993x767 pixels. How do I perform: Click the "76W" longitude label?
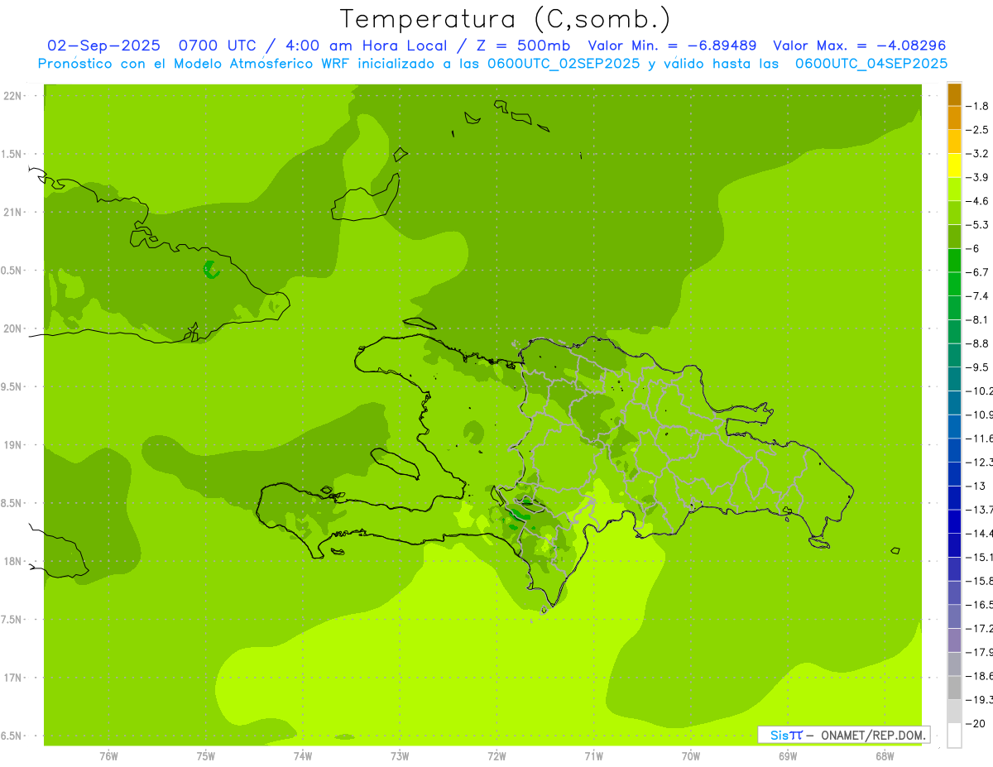click(x=108, y=756)
